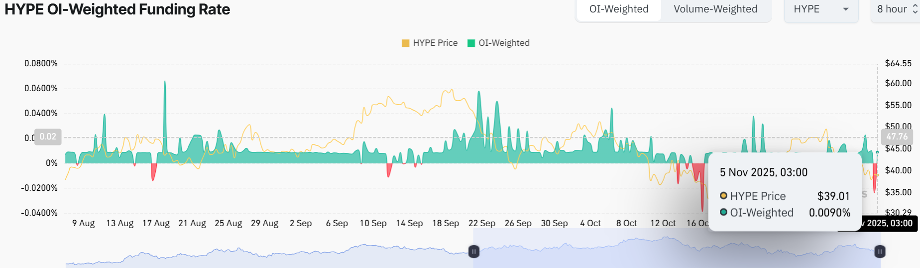Open the 8 hour interval selector
Viewport: 920px width, 268px height.
[893, 9]
